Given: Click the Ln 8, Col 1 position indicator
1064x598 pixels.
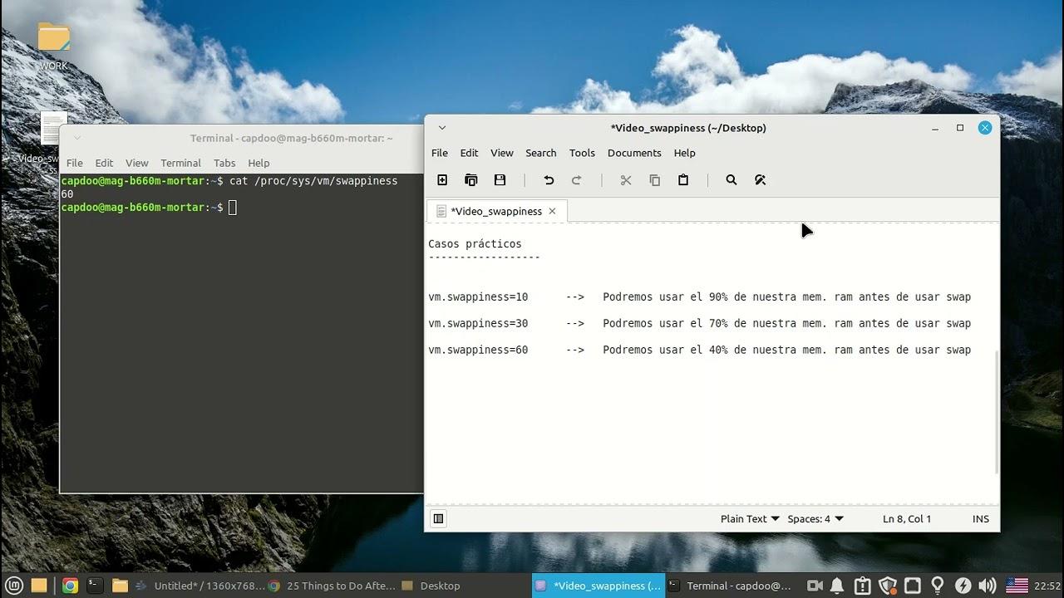Looking at the screenshot, I should pyautogui.click(x=906, y=518).
